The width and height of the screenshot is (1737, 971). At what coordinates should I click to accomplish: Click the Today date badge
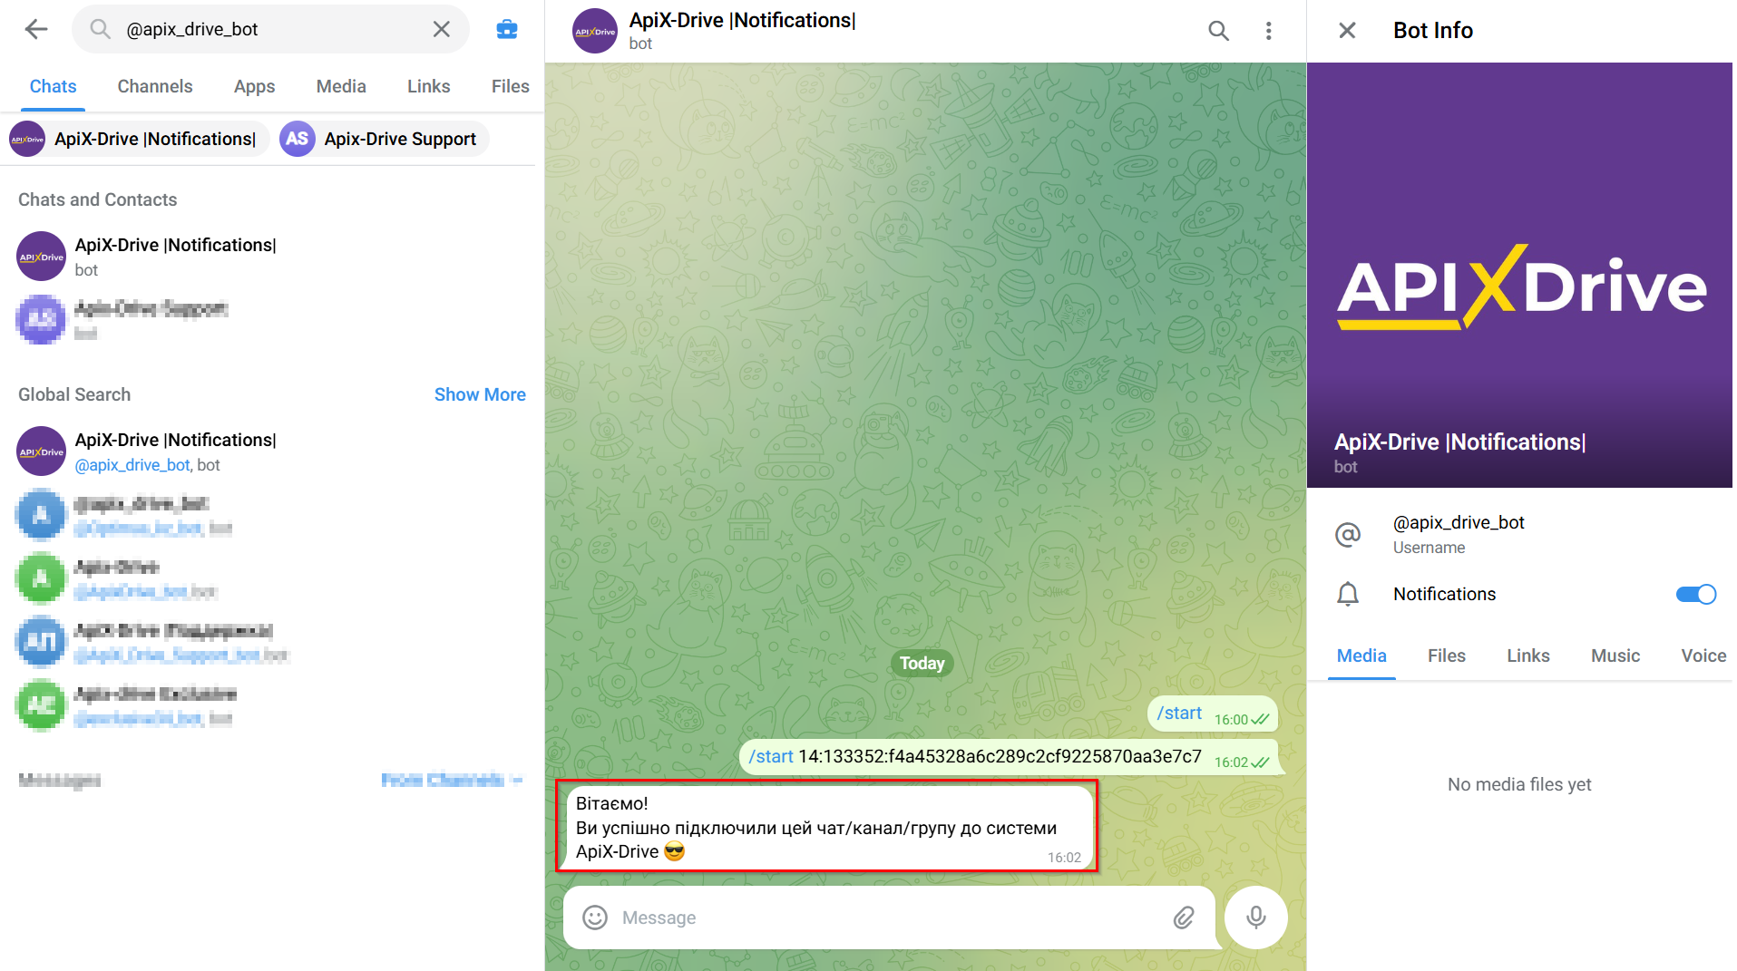point(922,663)
